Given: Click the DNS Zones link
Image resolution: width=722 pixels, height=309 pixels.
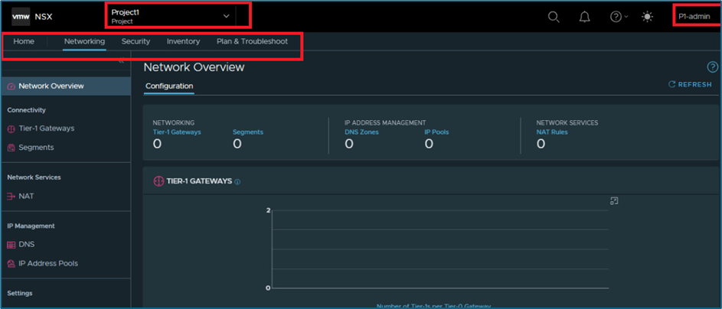Looking at the screenshot, I should click(x=361, y=132).
